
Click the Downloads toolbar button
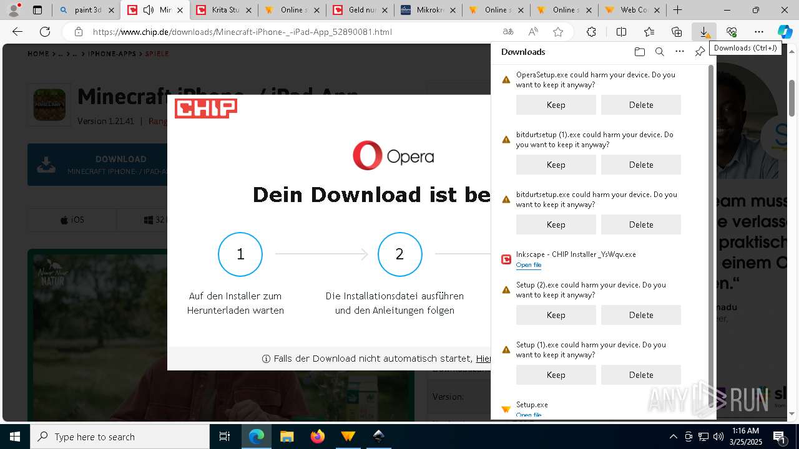point(703,32)
